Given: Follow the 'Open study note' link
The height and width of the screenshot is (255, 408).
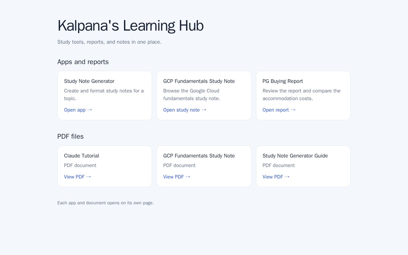Looking at the screenshot, I should pos(185,110).
